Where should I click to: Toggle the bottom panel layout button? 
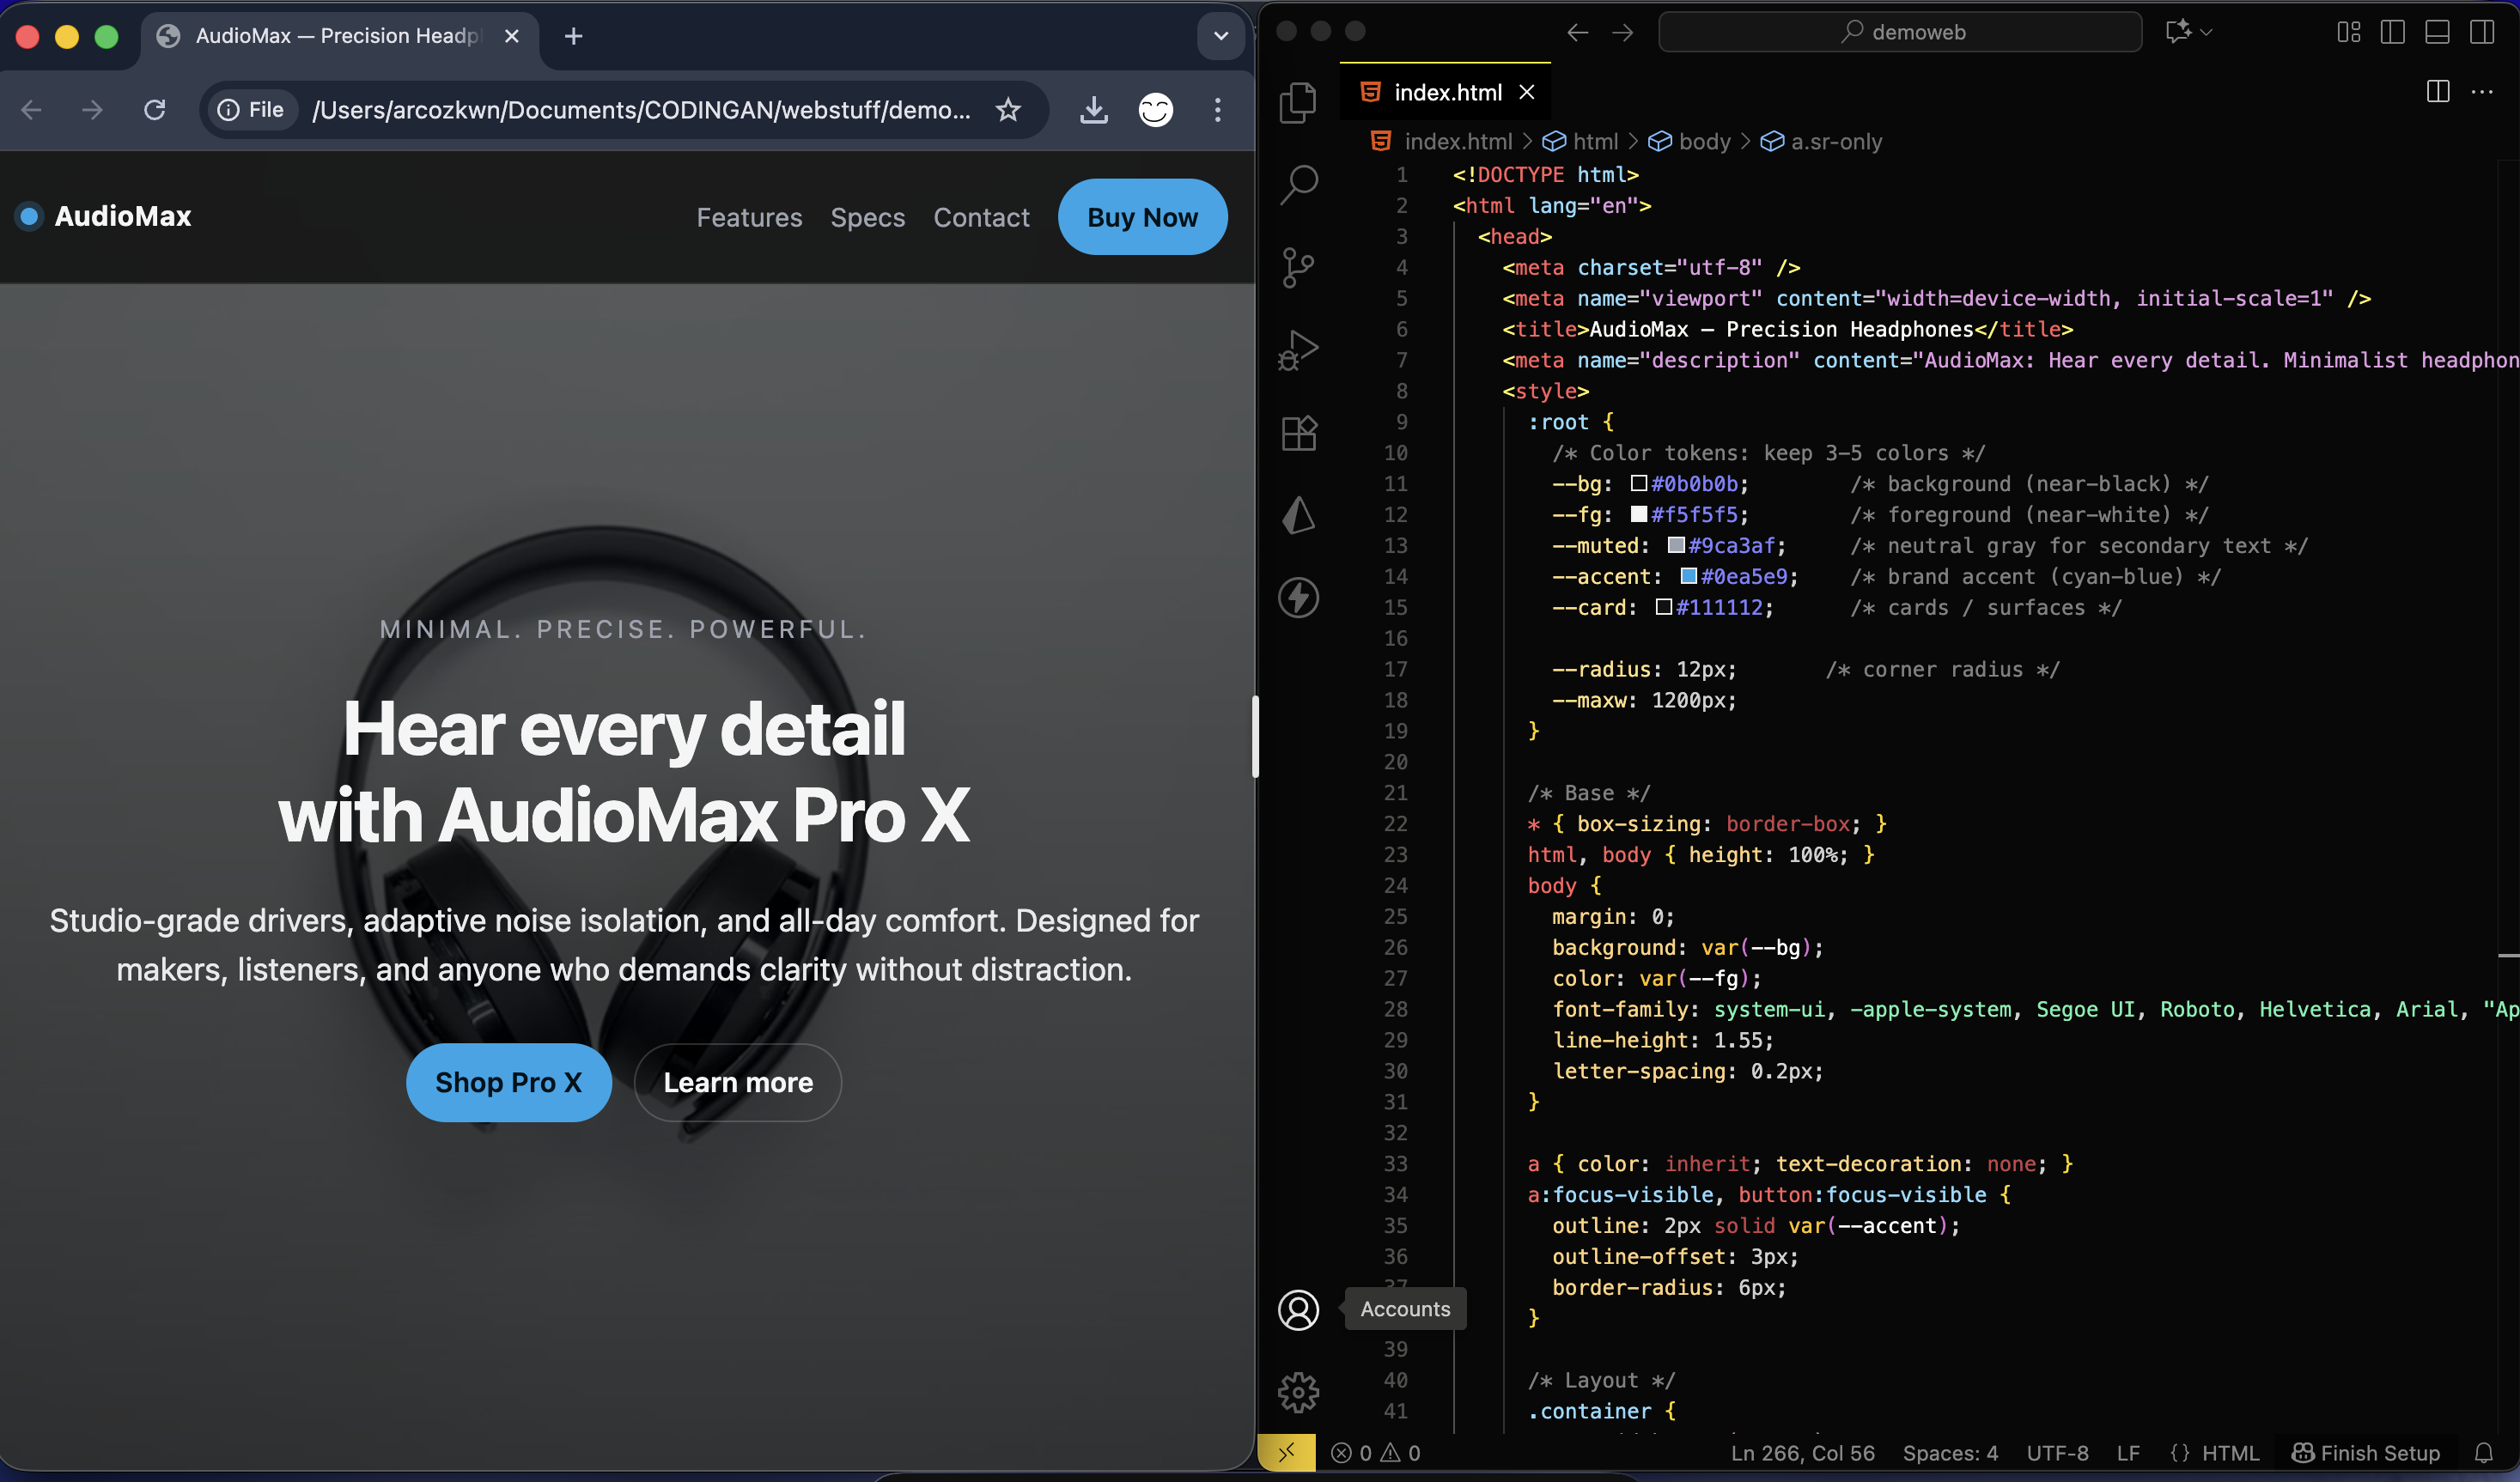[2437, 32]
